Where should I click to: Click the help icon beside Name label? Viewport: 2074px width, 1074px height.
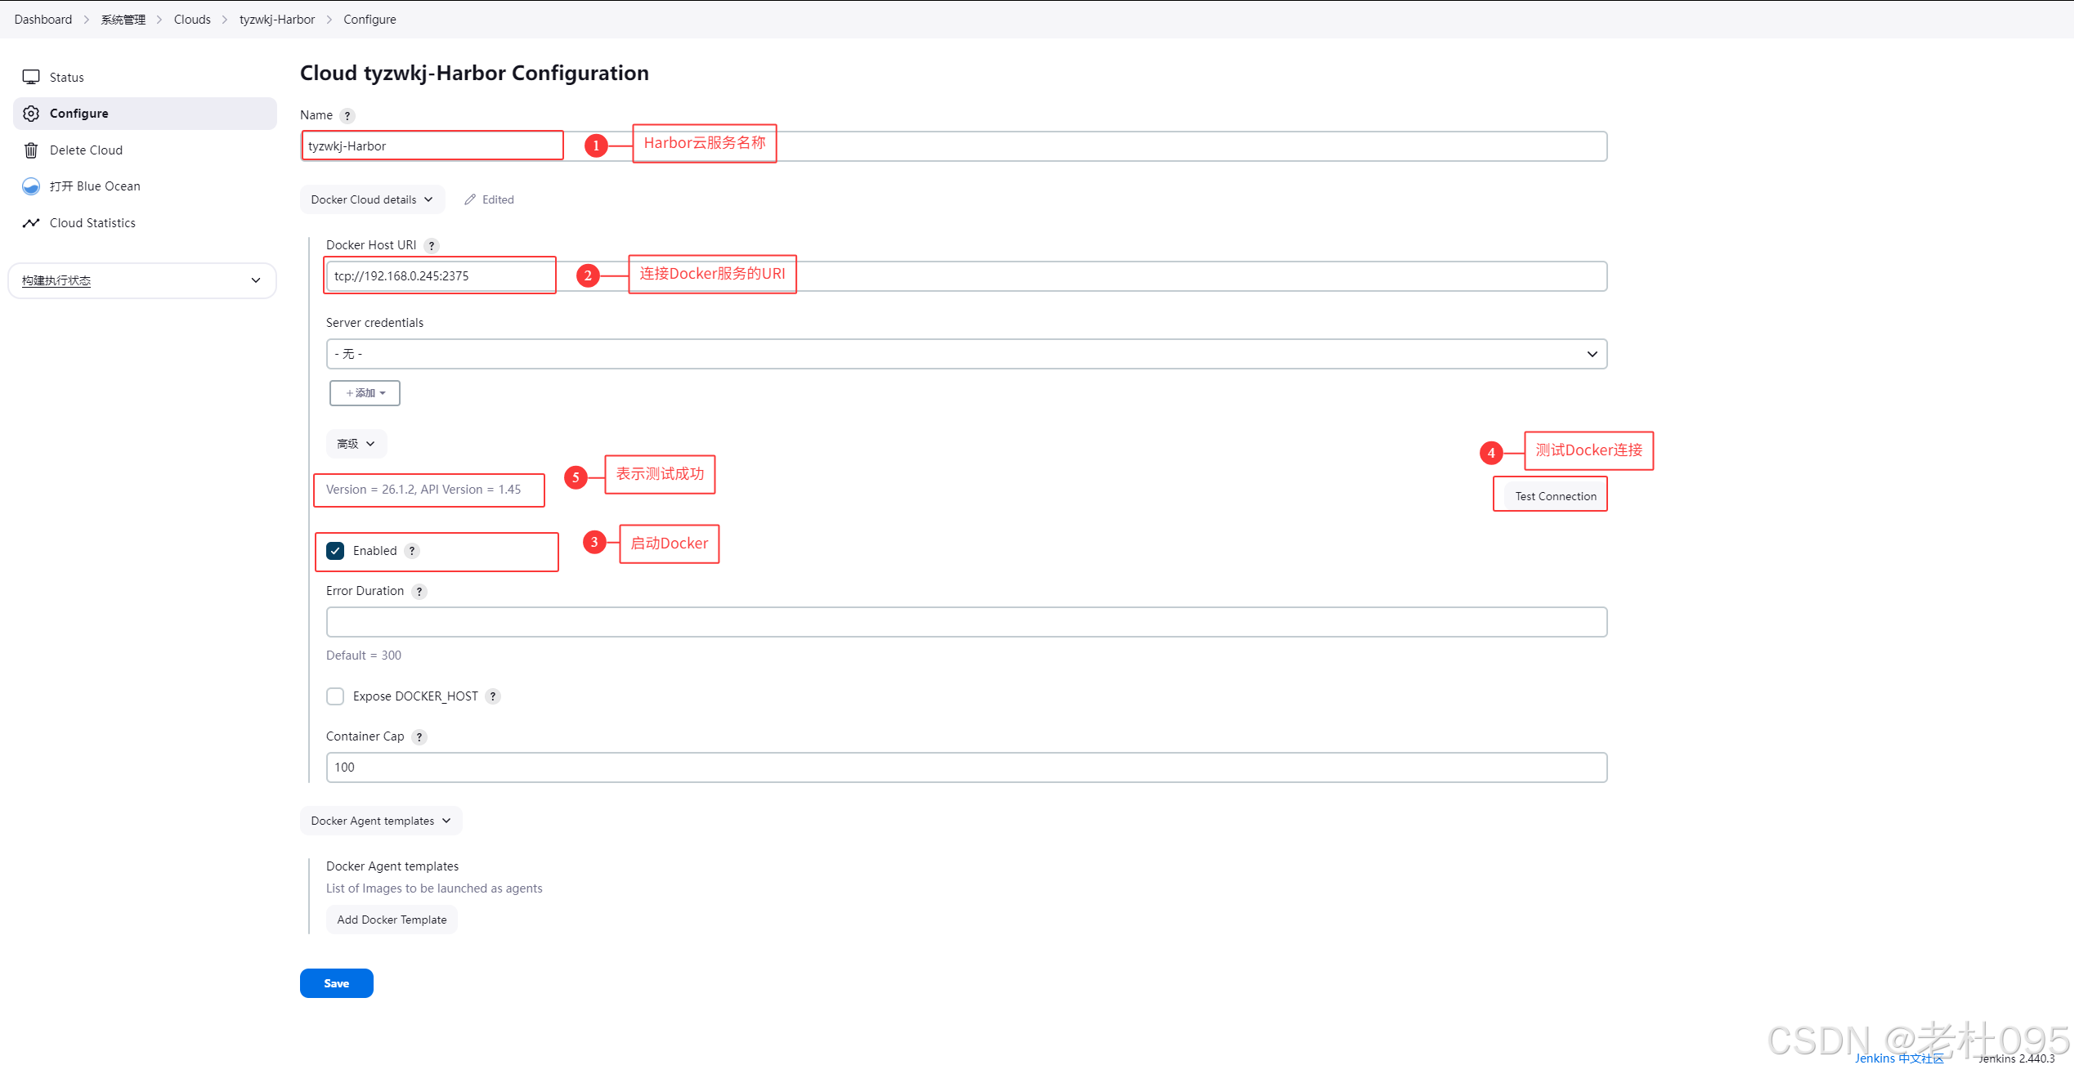pyautogui.click(x=347, y=116)
